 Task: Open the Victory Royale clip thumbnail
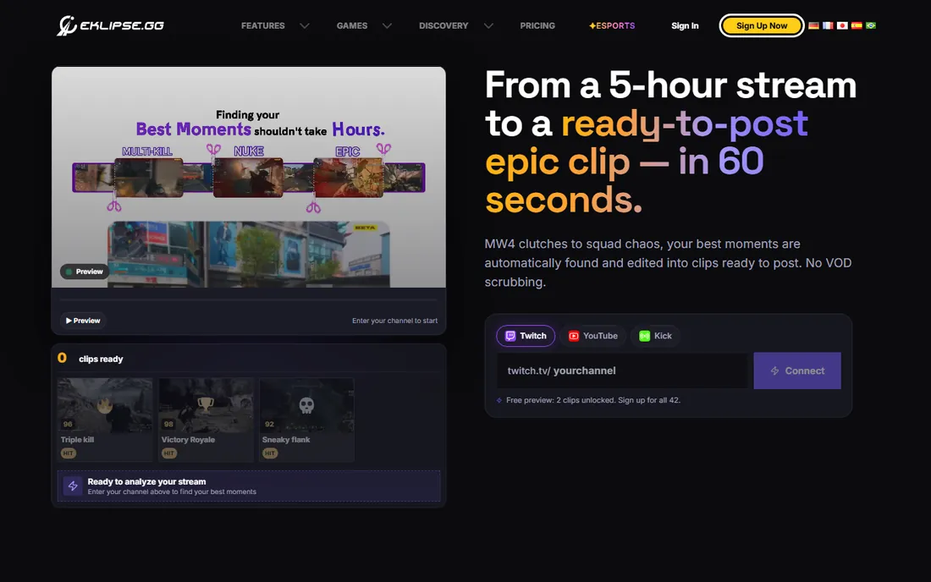pyautogui.click(x=206, y=405)
